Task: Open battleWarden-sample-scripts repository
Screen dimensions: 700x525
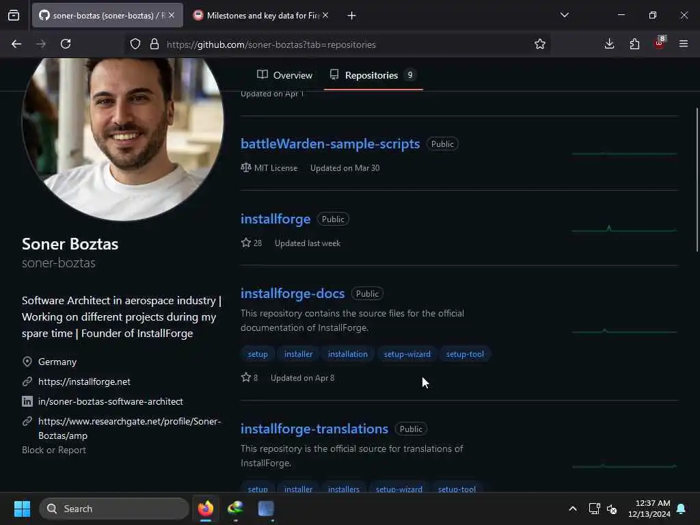Action: point(330,144)
